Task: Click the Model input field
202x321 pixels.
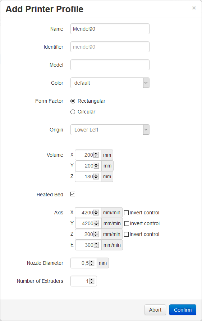Action: (110, 65)
